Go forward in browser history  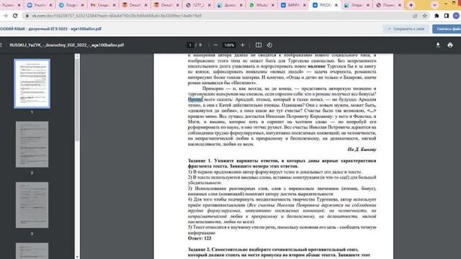click(5, 16)
